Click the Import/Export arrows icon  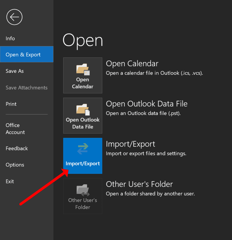(83, 149)
